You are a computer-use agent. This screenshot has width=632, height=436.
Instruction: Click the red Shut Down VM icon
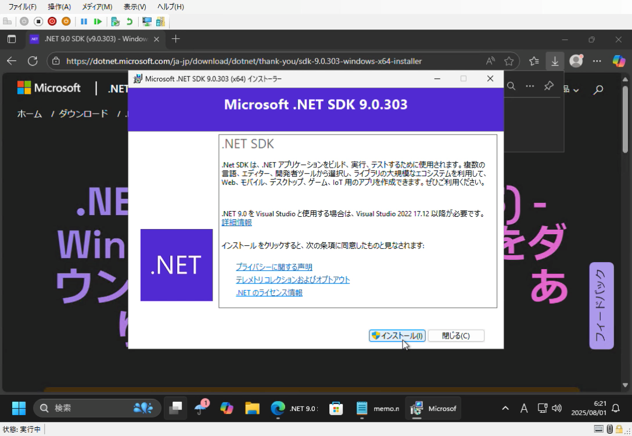coord(52,21)
